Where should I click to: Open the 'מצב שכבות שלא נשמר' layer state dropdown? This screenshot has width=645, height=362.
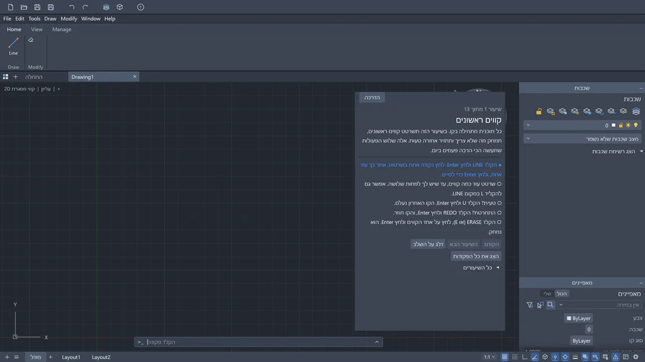click(582, 139)
